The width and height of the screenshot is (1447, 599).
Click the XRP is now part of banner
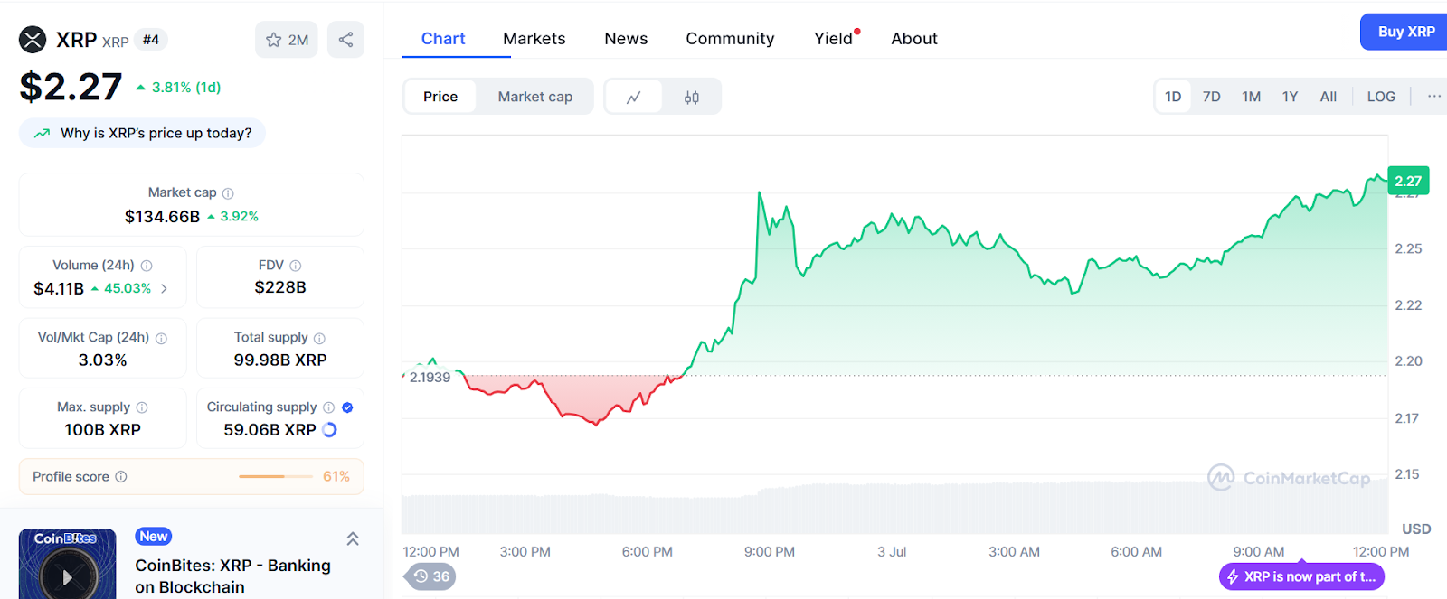pyautogui.click(x=1301, y=576)
